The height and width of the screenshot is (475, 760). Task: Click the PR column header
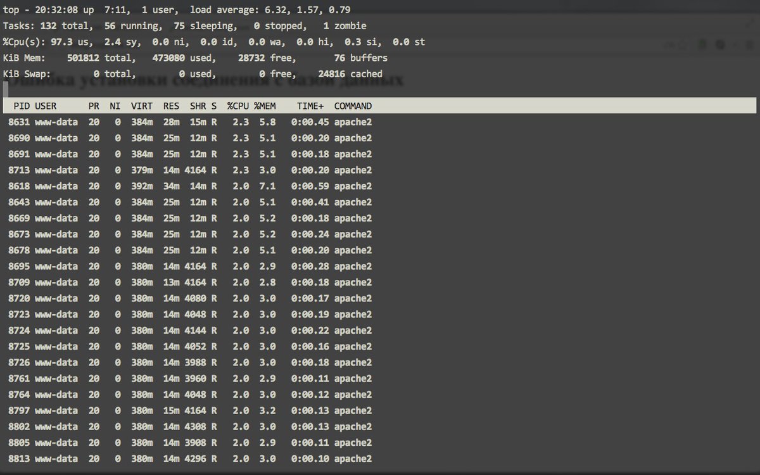94,106
